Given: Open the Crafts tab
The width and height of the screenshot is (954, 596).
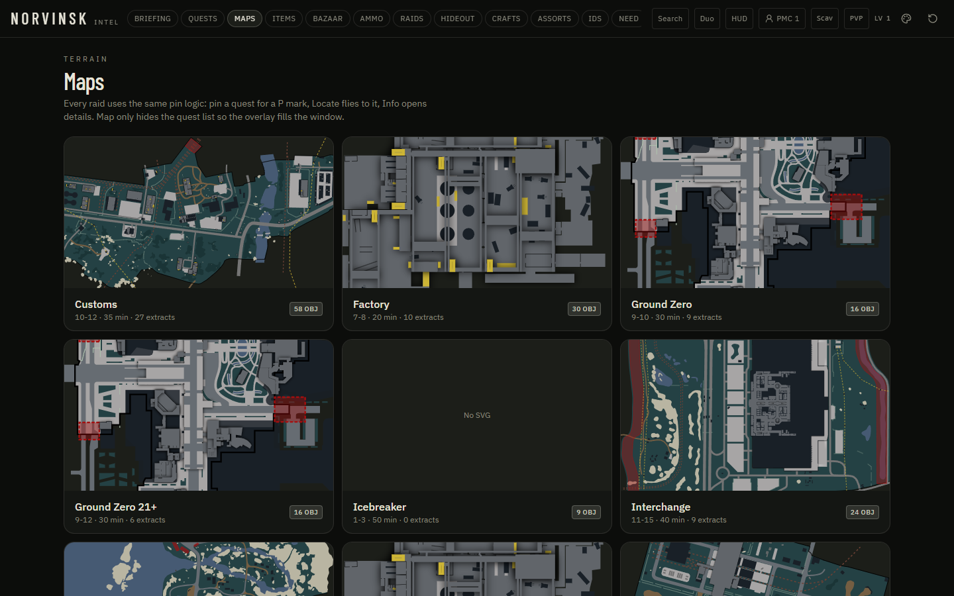Looking at the screenshot, I should tap(506, 19).
